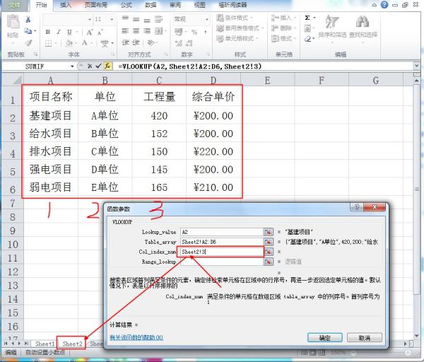Cancel formula entry with X icon
Image resolution: width=424 pixels, height=362 pixels.
(90, 66)
